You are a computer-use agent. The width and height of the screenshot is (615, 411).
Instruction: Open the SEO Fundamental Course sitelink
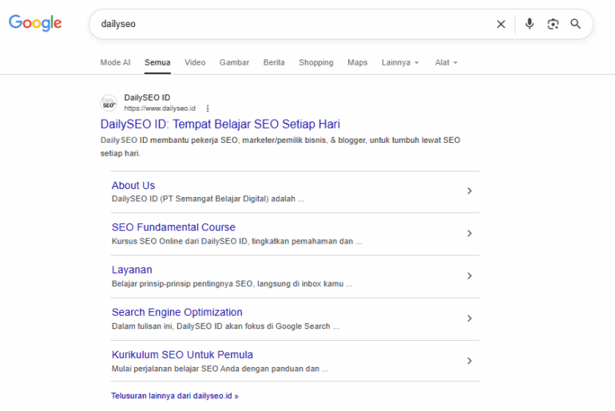[173, 227]
